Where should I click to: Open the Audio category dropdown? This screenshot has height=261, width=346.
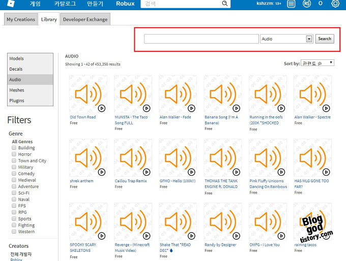[286, 39]
